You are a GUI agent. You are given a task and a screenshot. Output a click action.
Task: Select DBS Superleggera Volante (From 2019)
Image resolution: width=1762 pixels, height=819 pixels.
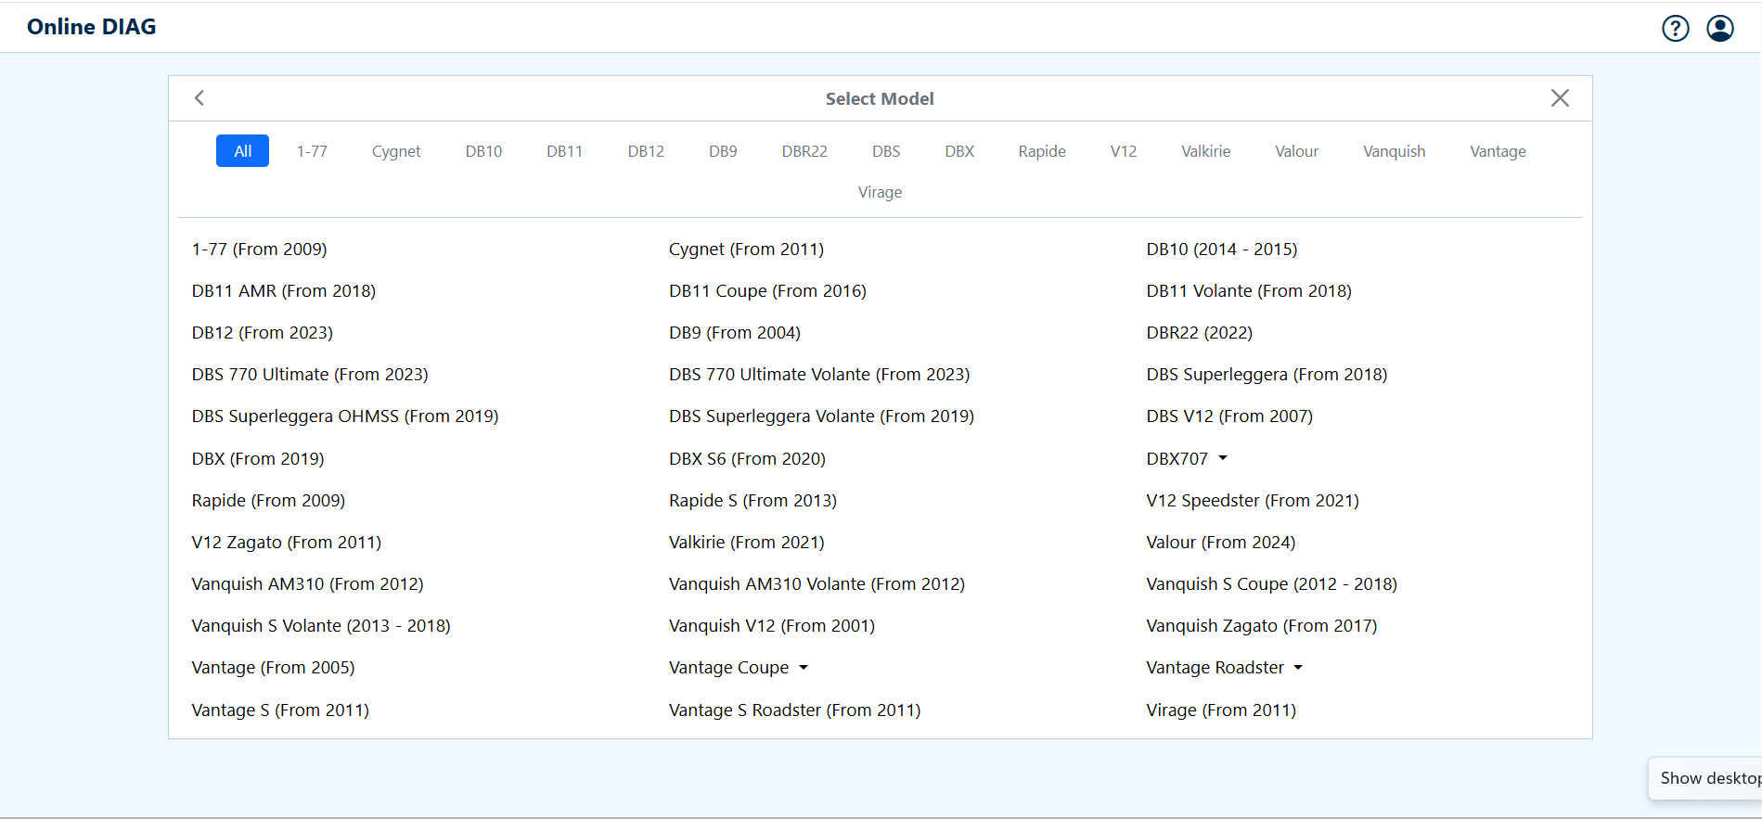[821, 416]
